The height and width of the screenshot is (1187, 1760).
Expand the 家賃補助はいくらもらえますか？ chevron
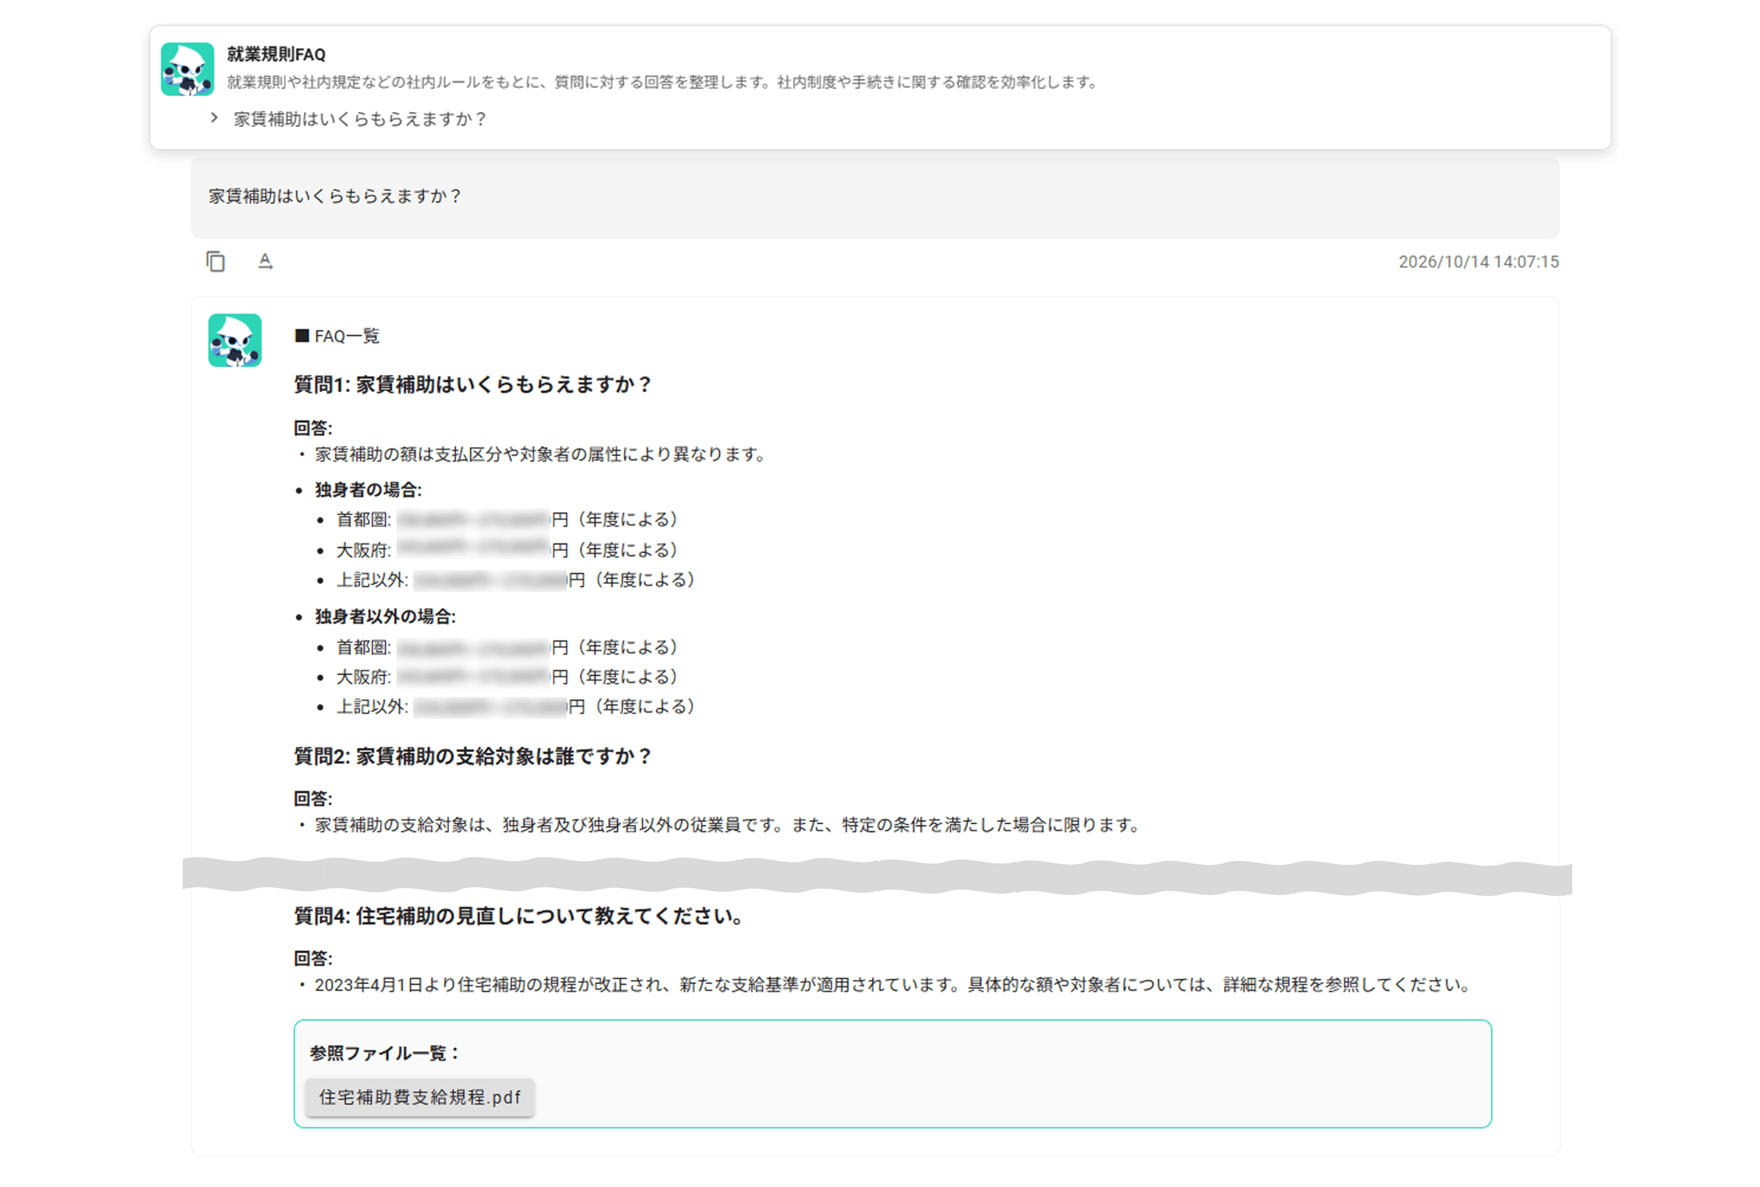coord(214,118)
